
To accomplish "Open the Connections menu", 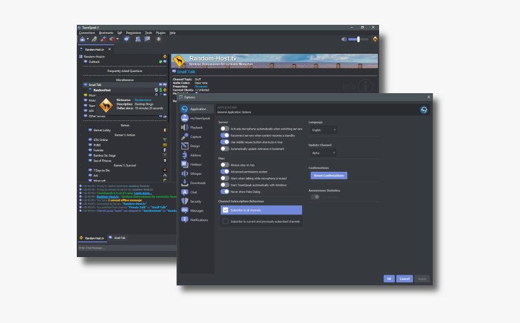I will coord(87,33).
